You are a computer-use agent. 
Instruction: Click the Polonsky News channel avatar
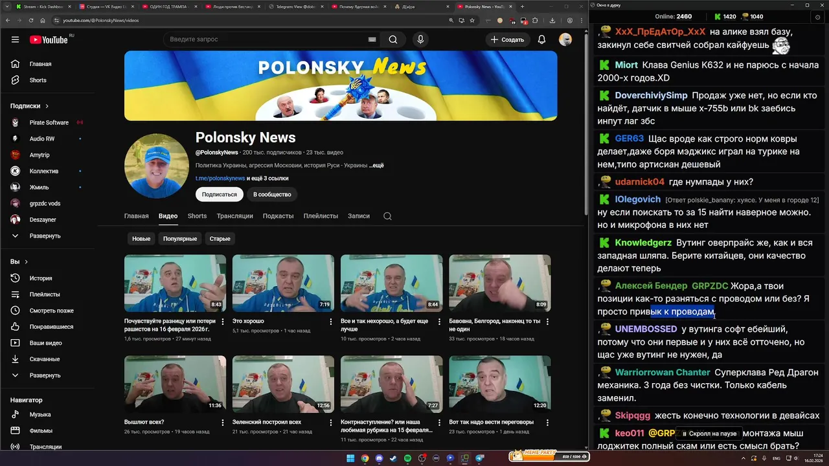click(157, 166)
